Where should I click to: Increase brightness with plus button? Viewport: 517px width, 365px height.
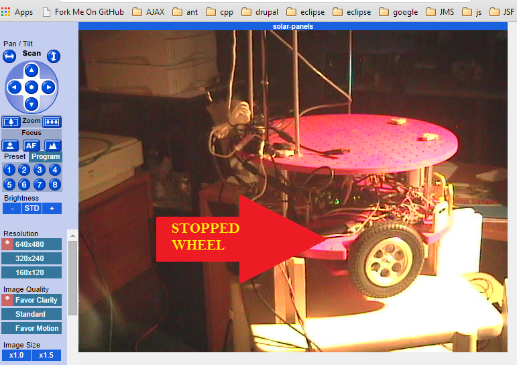click(x=52, y=209)
